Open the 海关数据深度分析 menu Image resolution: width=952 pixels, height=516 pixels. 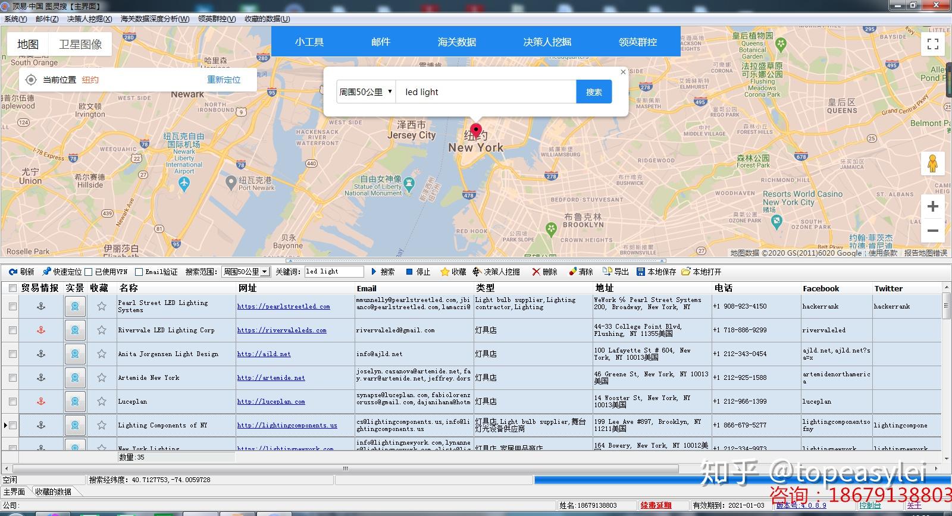tap(155, 19)
